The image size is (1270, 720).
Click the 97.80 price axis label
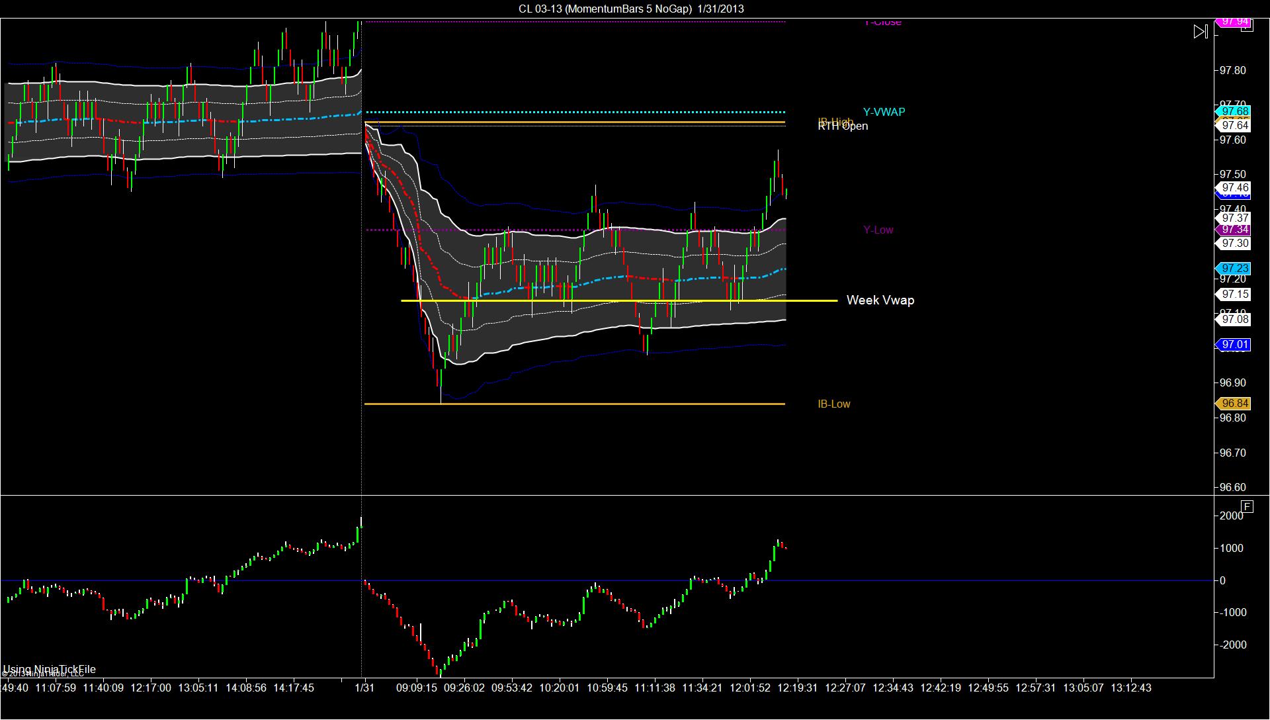click(1233, 71)
